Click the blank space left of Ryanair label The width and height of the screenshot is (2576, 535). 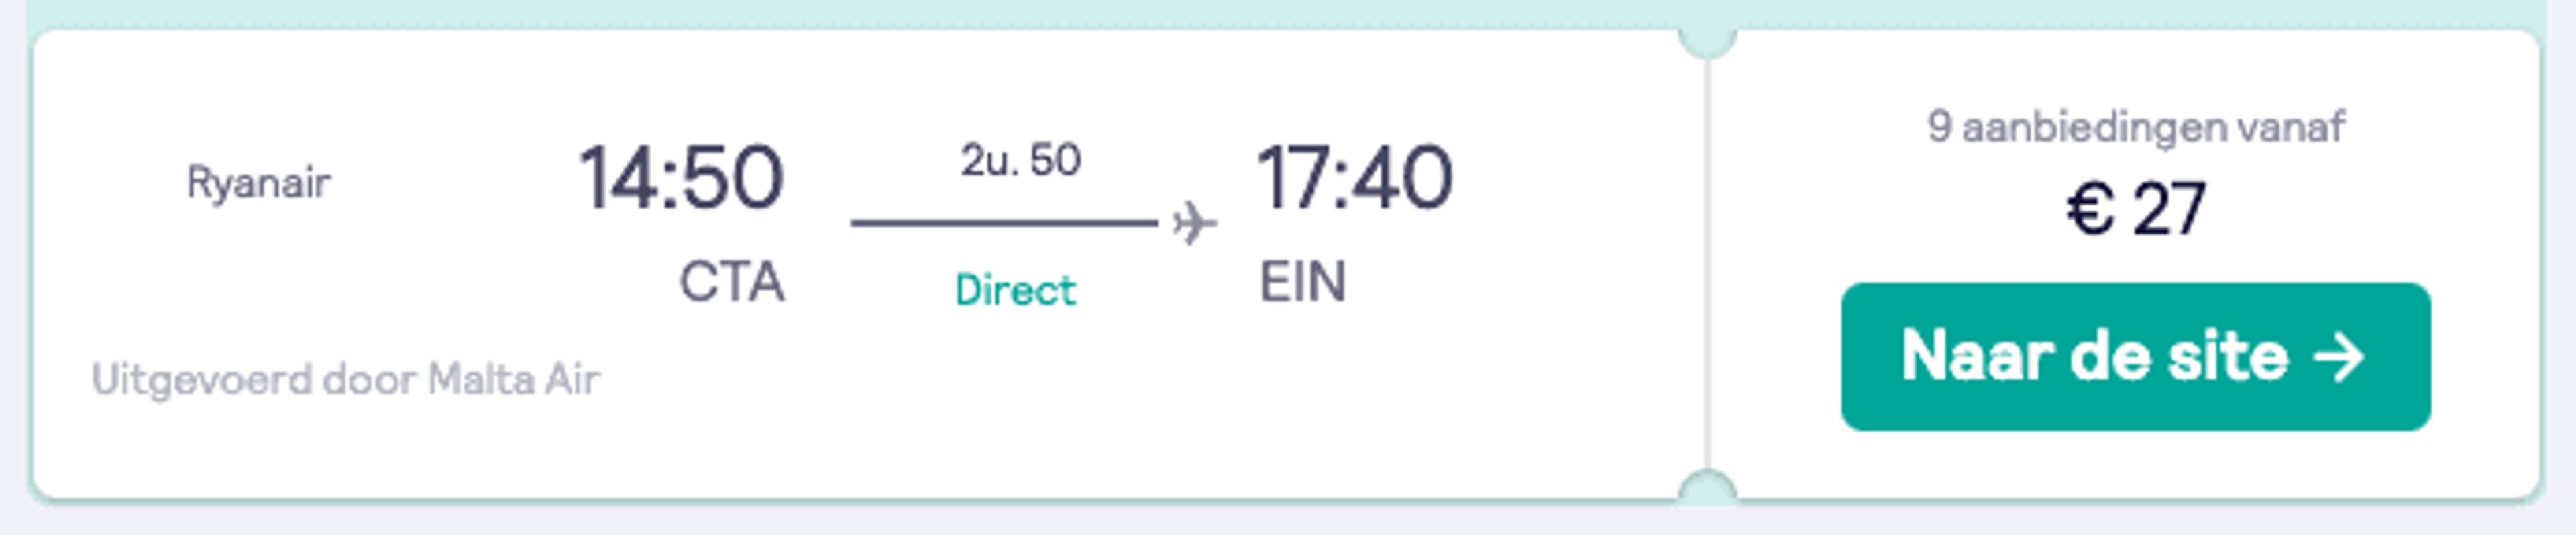pos(110,184)
